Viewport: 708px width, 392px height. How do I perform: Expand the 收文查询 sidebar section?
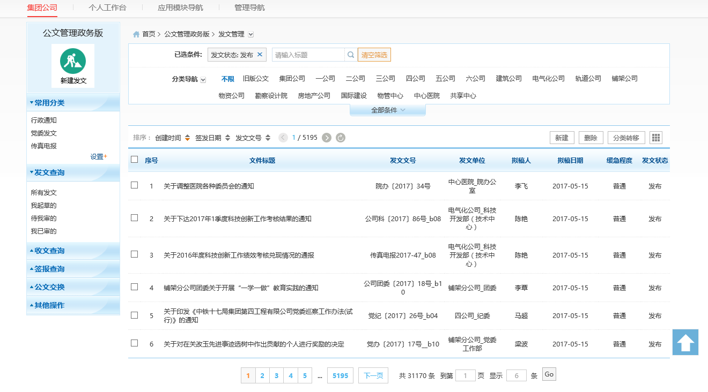click(49, 251)
